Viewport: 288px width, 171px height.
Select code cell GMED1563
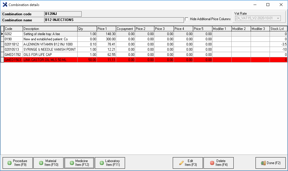pyautogui.click(x=14, y=60)
